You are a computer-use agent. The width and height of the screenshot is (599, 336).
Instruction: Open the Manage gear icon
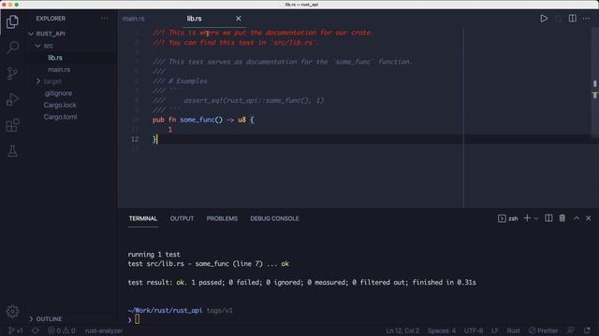click(12, 312)
